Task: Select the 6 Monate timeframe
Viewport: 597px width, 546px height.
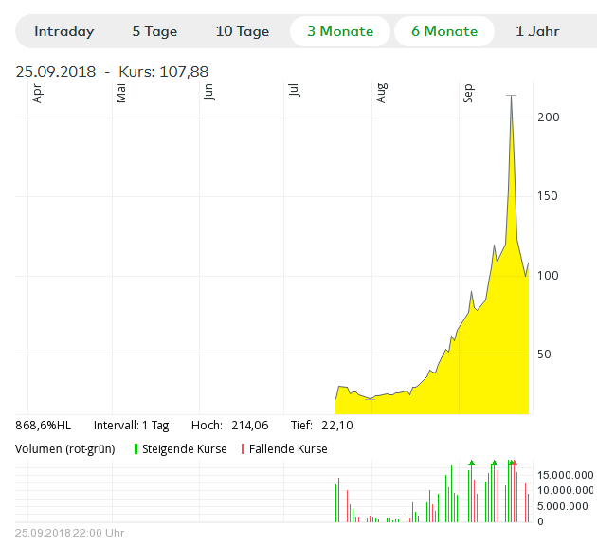Action: (x=444, y=31)
